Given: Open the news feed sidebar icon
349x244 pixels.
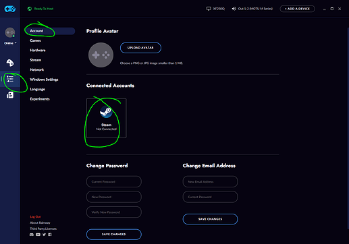Looking at the screenshot, I should pyautogui.click(x=10, y=95).
